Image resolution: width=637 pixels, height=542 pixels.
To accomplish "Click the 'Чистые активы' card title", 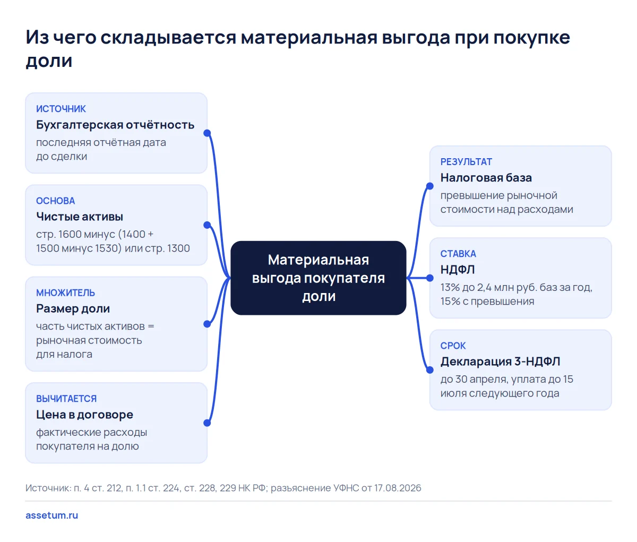I will coord(80,217).
